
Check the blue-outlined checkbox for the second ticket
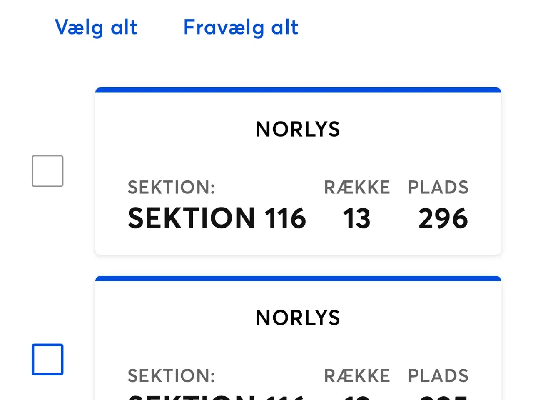click(x=47, y=359)
